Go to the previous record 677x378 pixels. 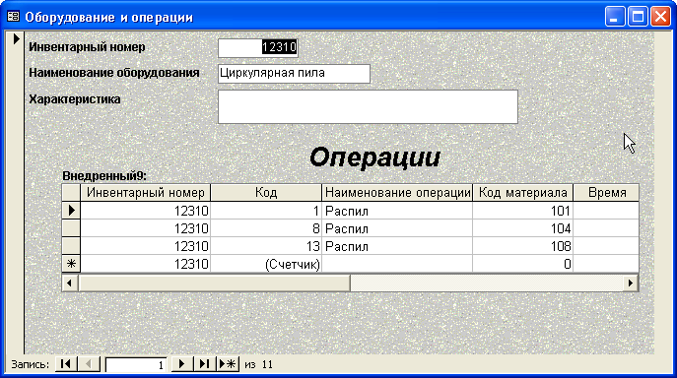(x=89, y=364)
